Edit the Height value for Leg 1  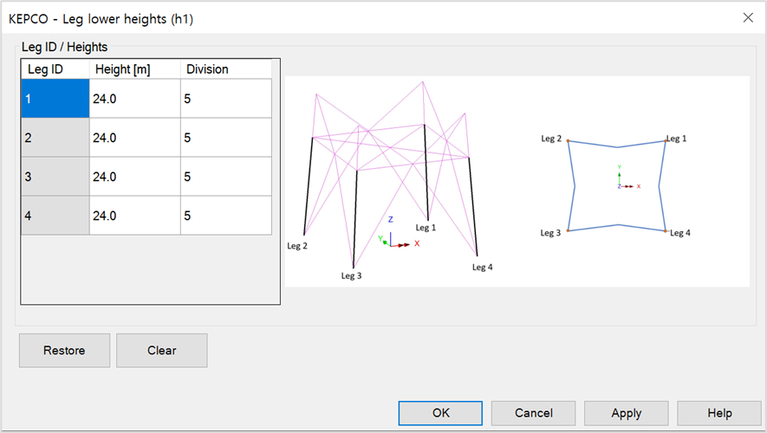click(134, 99)
